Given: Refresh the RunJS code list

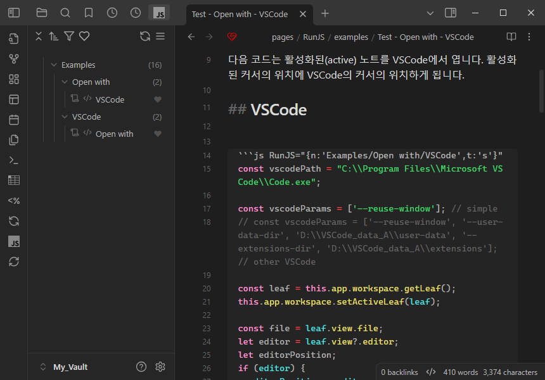Looking at the screenshot, I should pyautogui.click(x=145, y=36).
